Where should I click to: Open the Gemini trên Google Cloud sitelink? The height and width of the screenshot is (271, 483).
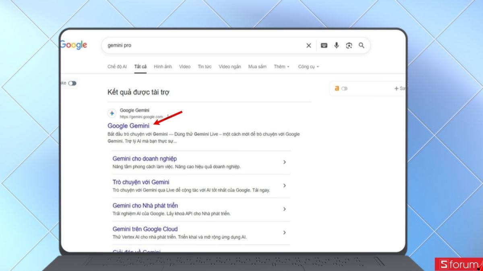145,229
